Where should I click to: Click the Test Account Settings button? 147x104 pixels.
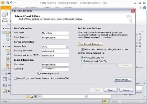[91, 44]
